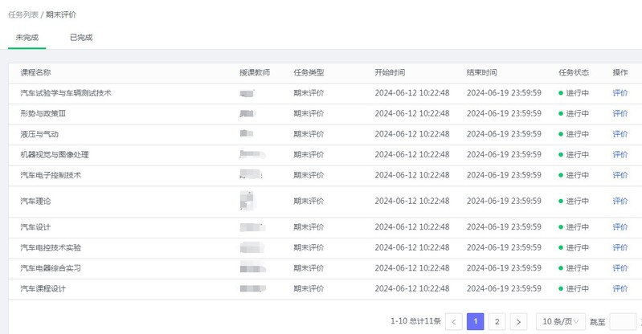The width and height of the screenshot is (642, 334).
Task: Evaluate the 汽车电子控制技术 course
Action: tap(620, 175)
